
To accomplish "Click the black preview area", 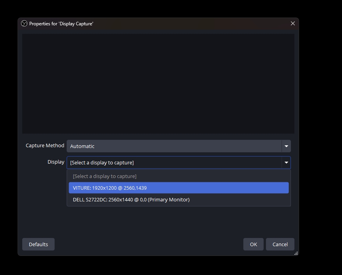I will pos(158,84).
